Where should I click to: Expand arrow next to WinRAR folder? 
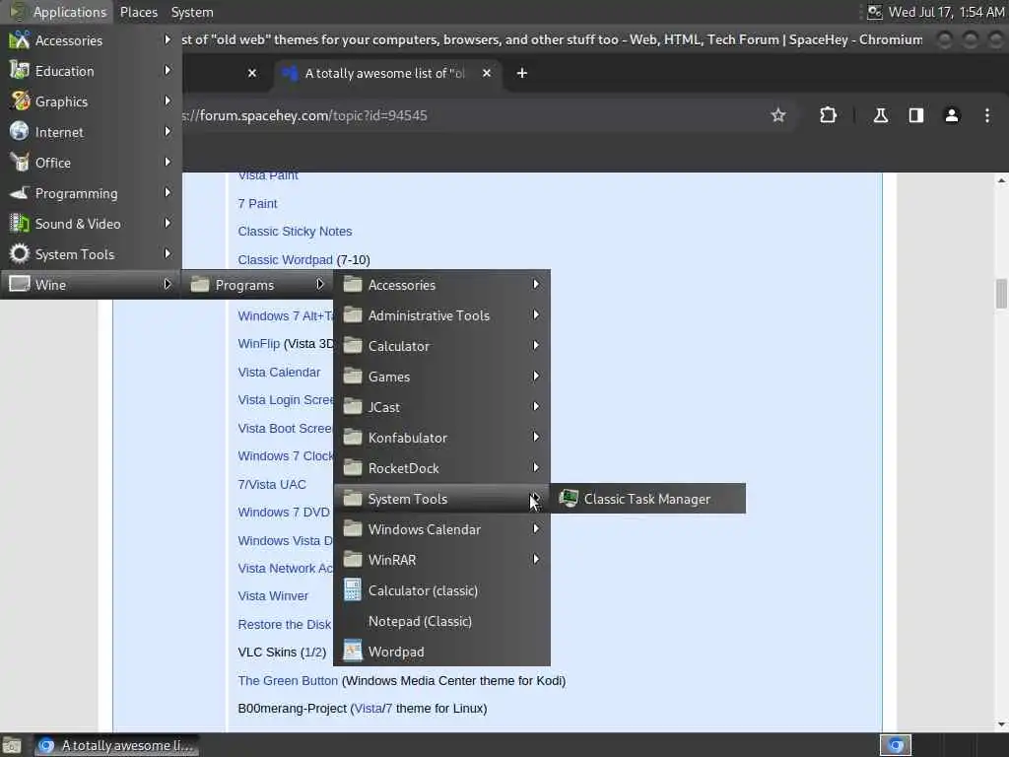pos(535,560)
